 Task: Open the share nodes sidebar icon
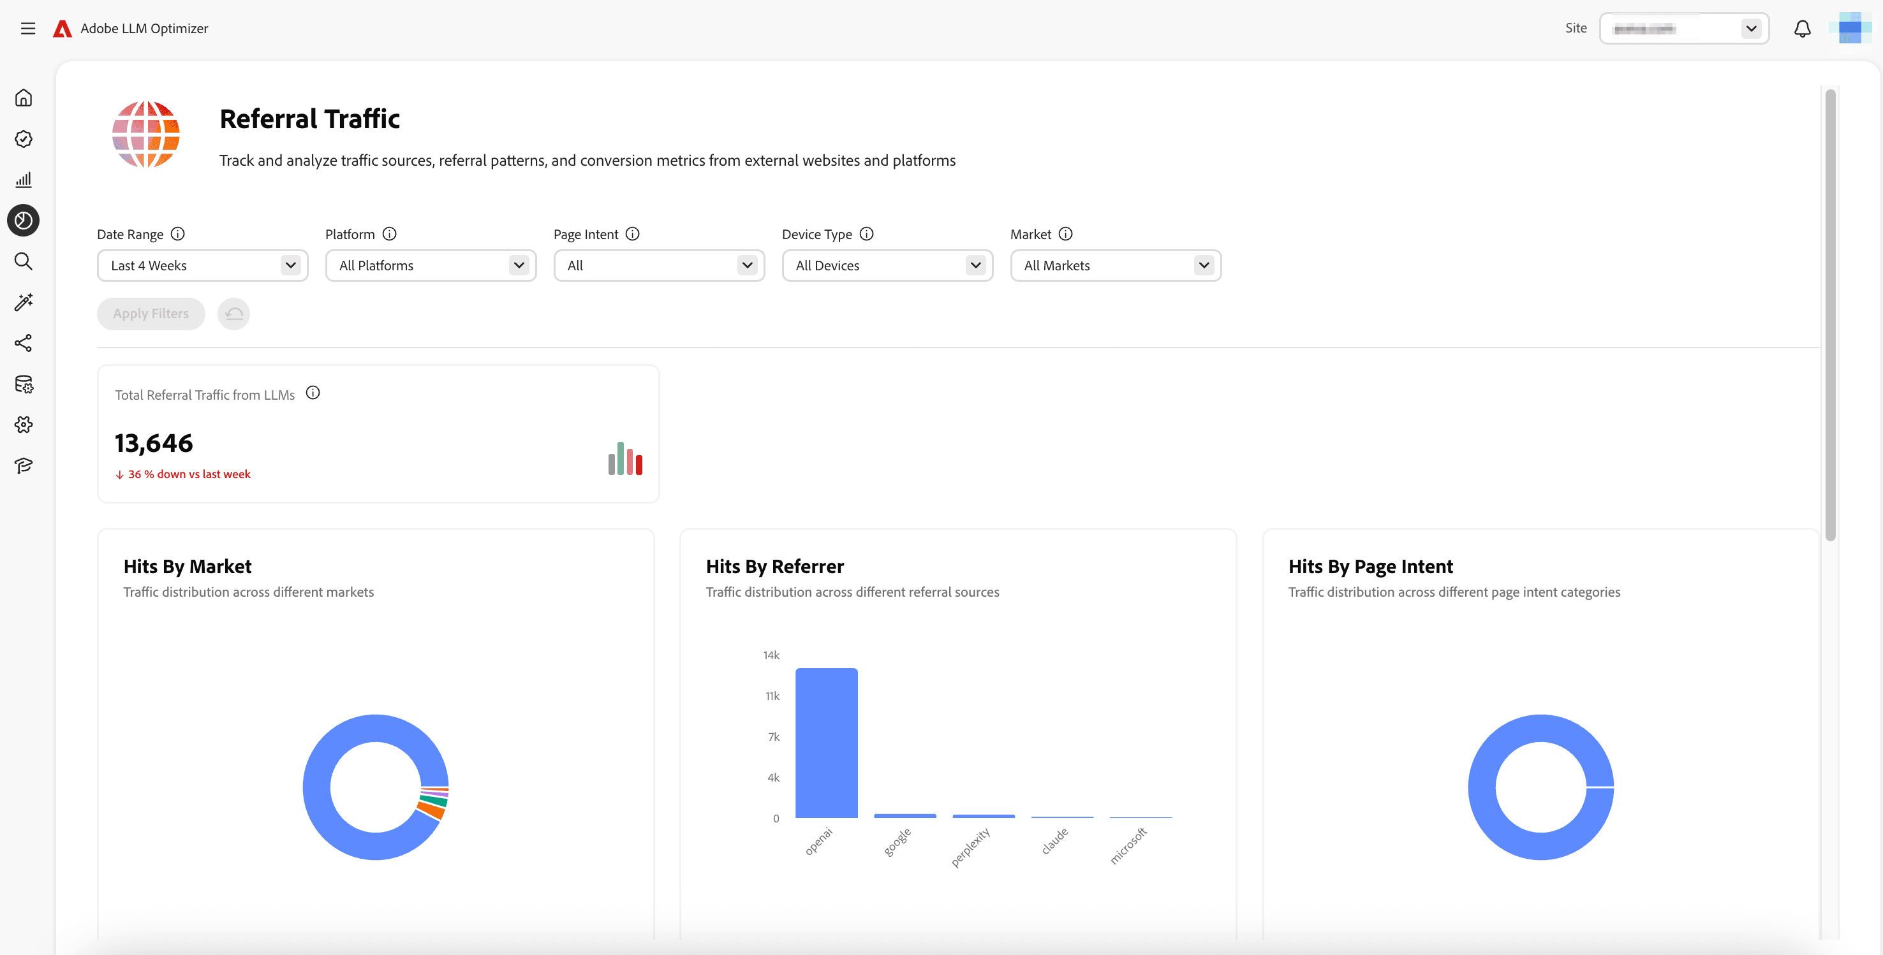[x=24, y=344]
